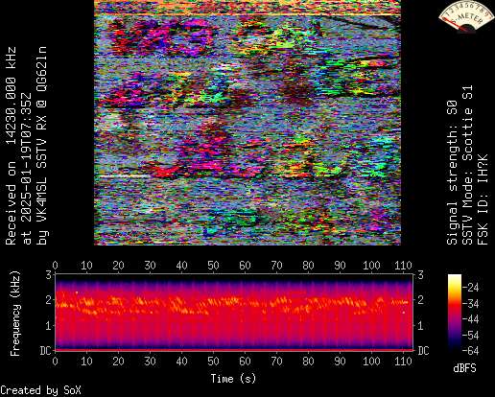The image size is (495, 397).
Task: Click the decoded SSTV image
Action: 247,123
